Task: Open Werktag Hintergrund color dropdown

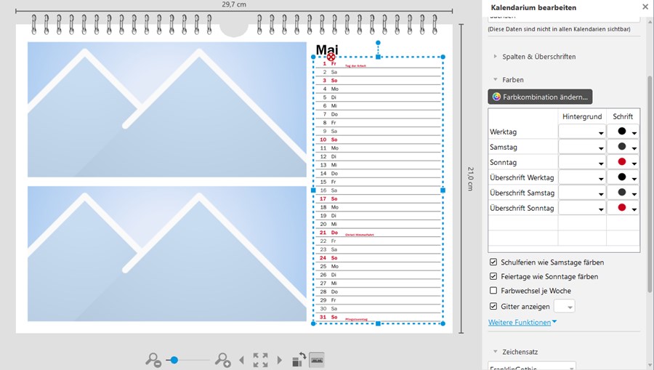Action: tap(582, 132)
